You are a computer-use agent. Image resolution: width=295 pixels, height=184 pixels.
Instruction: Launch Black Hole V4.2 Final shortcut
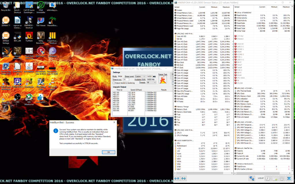[29, 54]
